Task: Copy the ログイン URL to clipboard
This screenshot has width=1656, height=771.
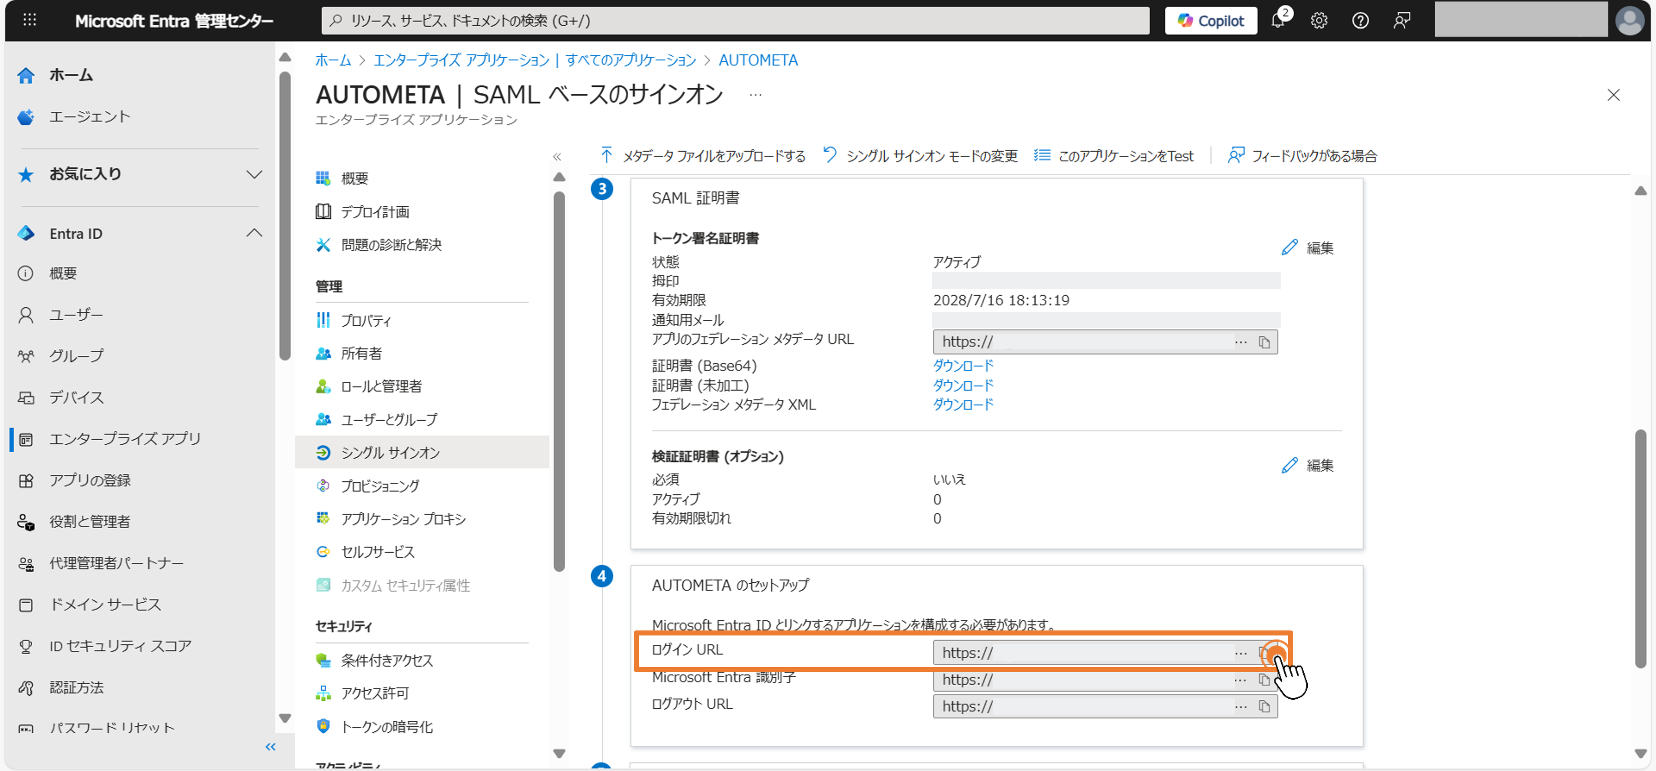Action: pos(1265,653)
